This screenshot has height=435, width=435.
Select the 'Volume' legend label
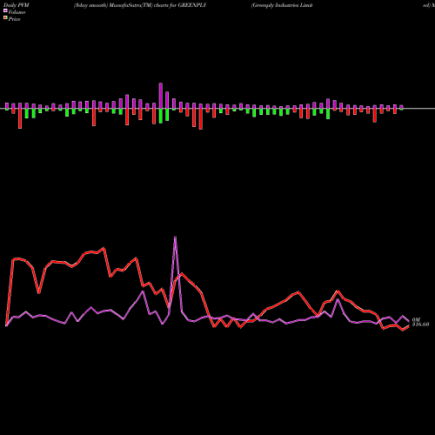point(17,12)
